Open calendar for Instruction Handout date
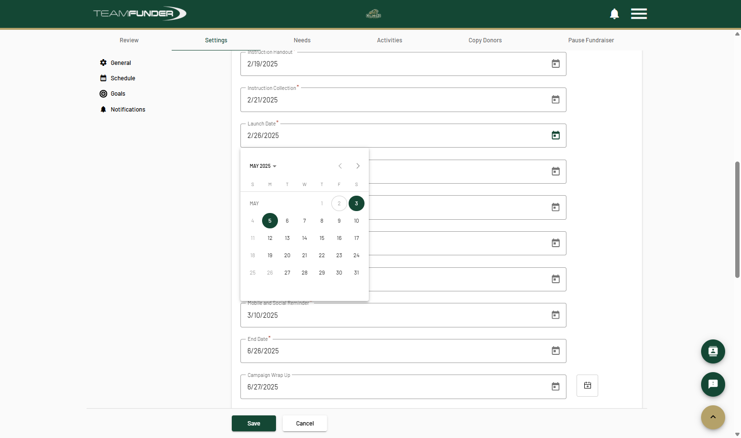741x438 pixels. (x=555, y=64)
